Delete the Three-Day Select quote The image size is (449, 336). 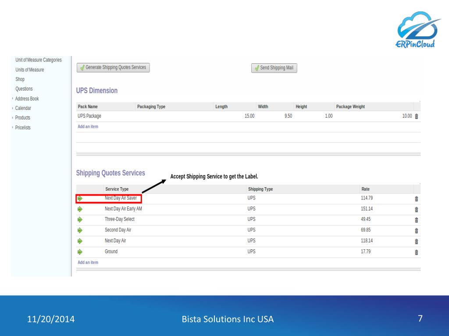pyautogui.click(x=417, y=220)
